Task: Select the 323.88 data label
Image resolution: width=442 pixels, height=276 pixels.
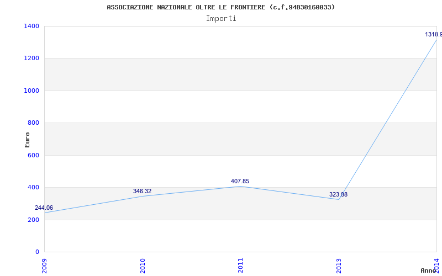Action: point(339,195)
